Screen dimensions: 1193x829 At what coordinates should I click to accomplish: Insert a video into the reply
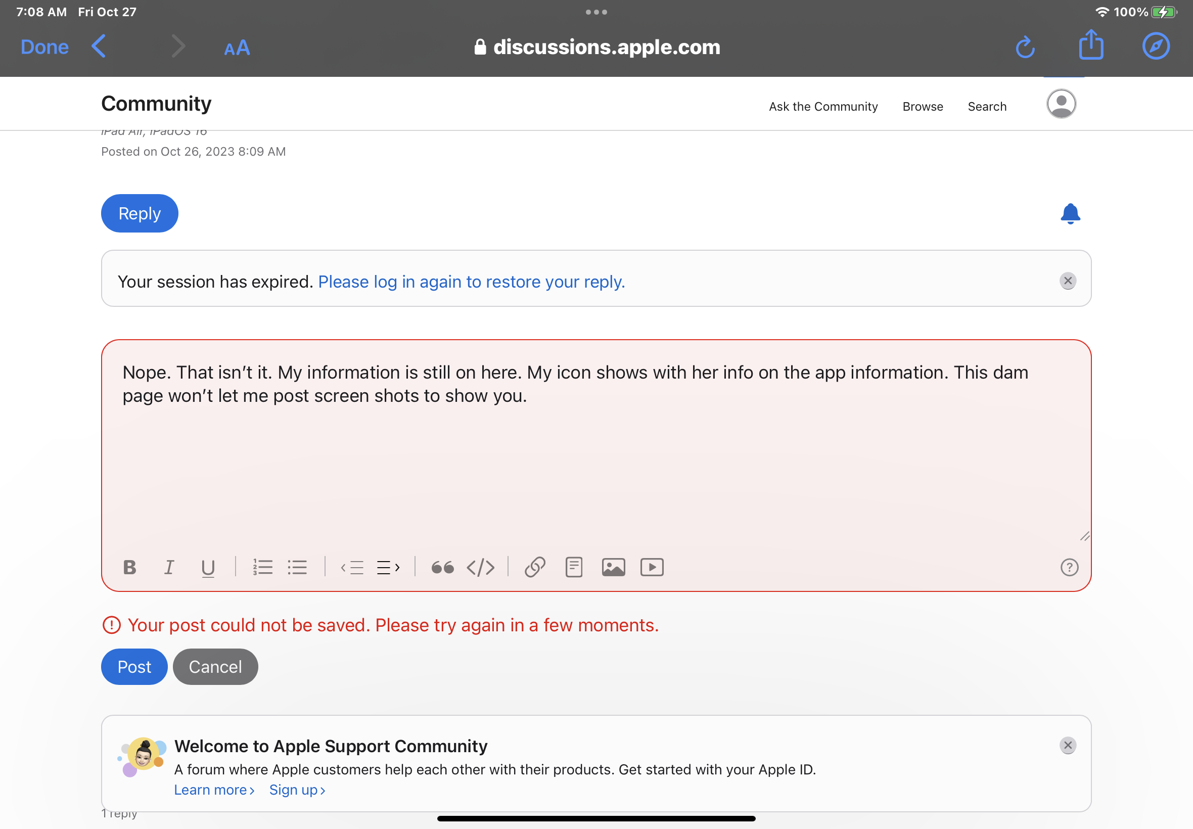(x=652, y=567)
